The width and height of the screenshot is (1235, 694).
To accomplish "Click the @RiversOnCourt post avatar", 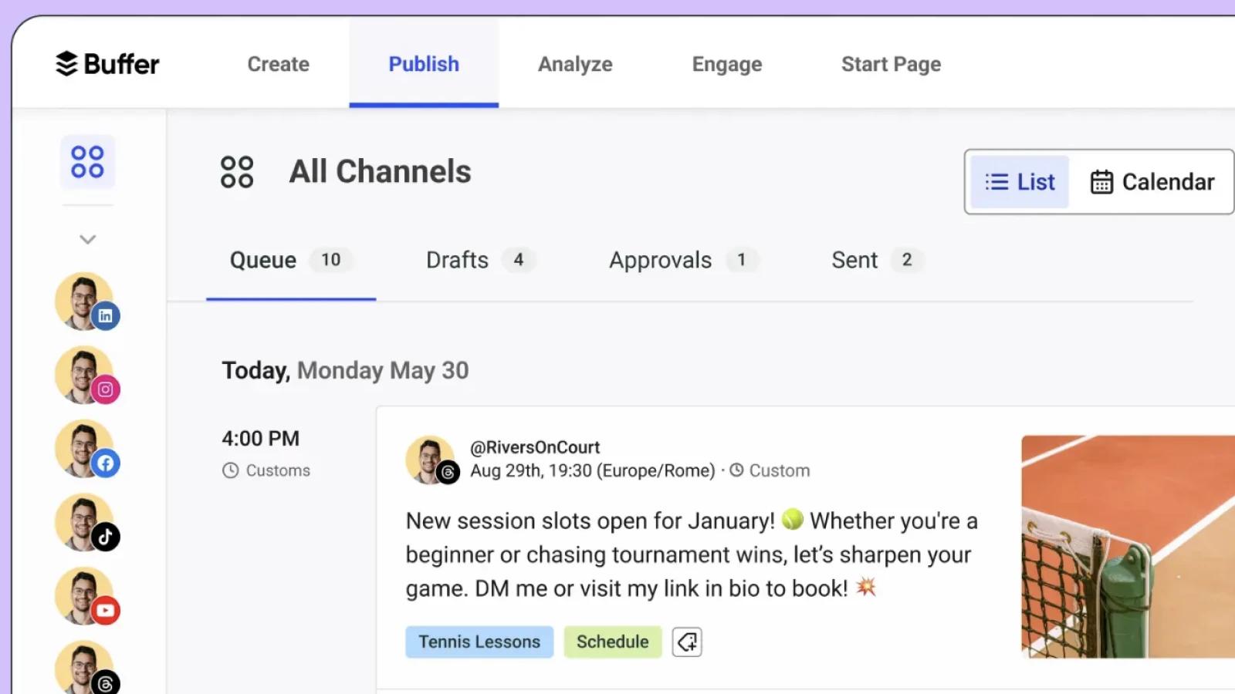I will pyautogui.click(x=431, y=460).
